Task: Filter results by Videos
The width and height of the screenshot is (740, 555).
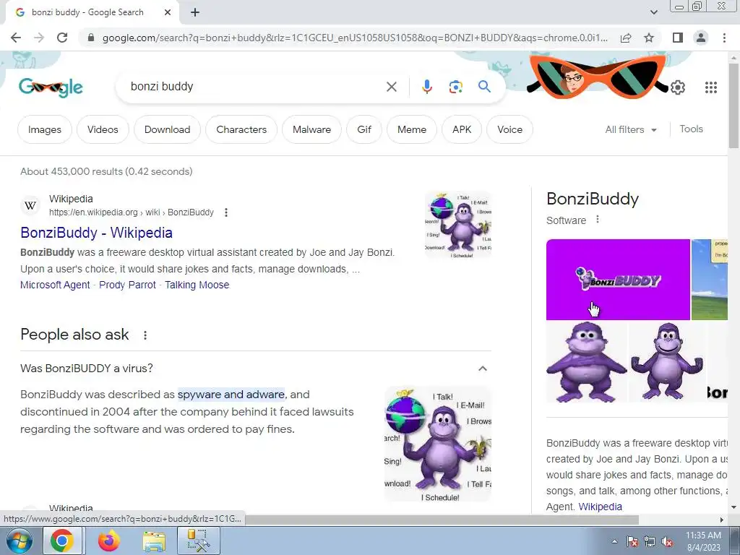Action: [103, 129]
